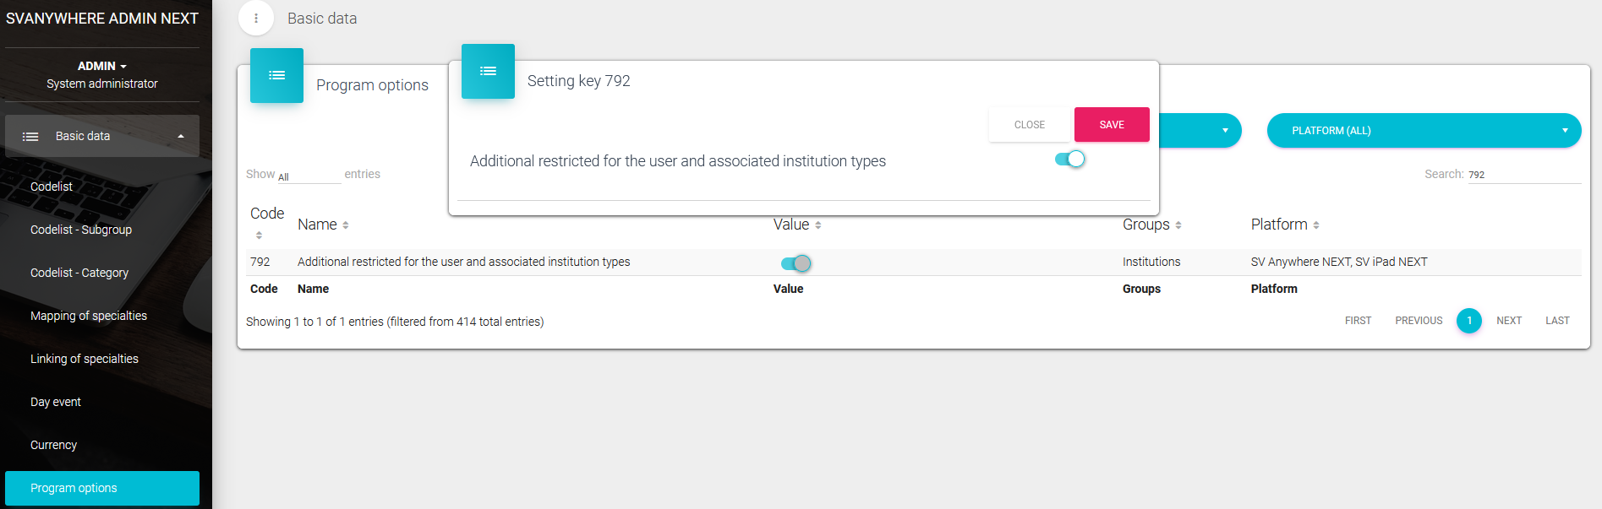Screen dimensions: 1602x509
Task: Sort table by Name column arrows
Action: [x=346, y=225]
